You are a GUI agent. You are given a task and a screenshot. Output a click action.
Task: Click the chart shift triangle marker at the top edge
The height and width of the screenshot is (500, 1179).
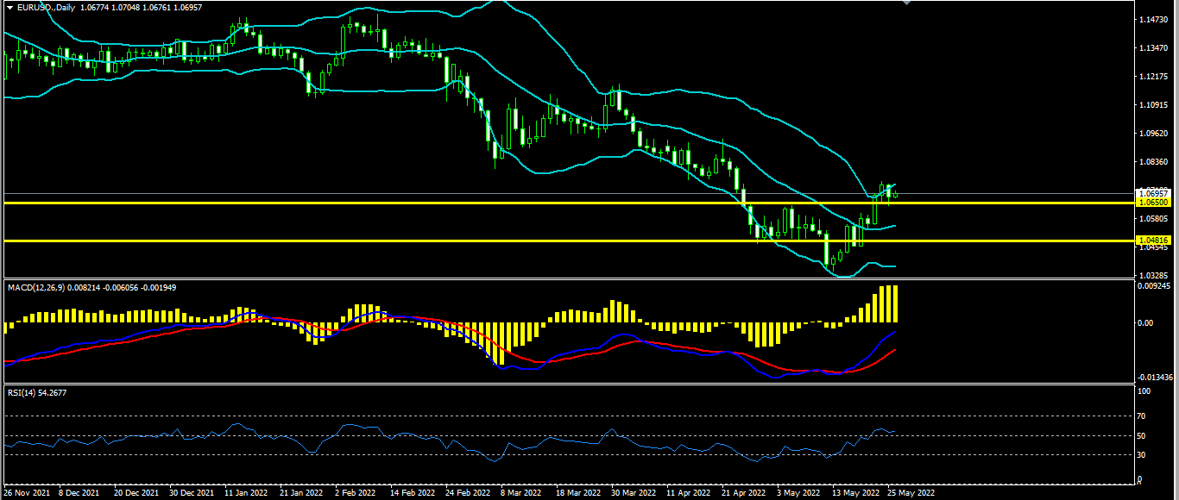coord(905,3)
